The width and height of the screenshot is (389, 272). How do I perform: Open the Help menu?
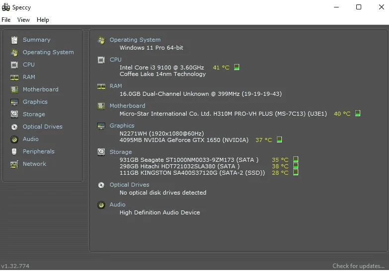pyautogui.click(x=43, y=20)
